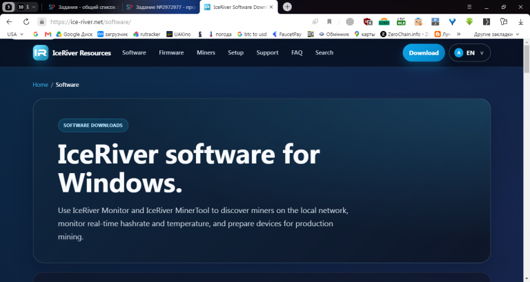Open browser downloads arrow icon
The height and width of the screenshot is (282, 530).
pyautogui.click(x=520, y=22)
